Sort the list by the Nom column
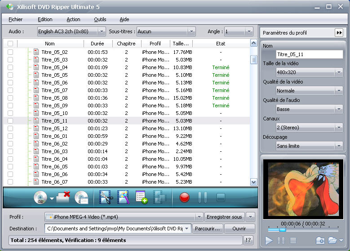Viewport: 350px width, 251px height. tap(50, 44)
